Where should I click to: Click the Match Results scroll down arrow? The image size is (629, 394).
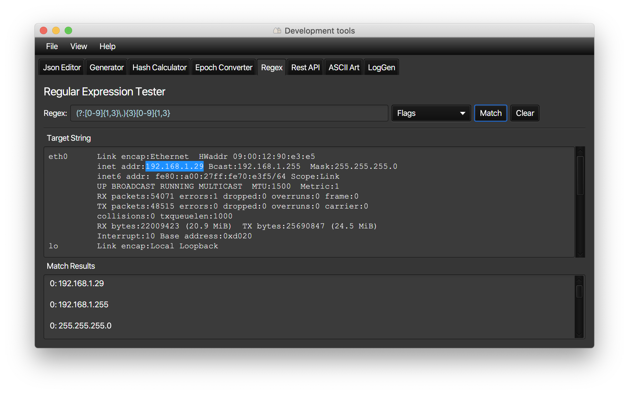(579, 334)
